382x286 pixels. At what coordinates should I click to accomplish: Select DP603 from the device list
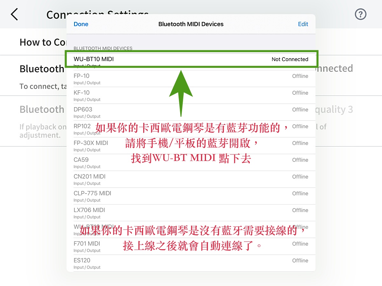[83, 110]
